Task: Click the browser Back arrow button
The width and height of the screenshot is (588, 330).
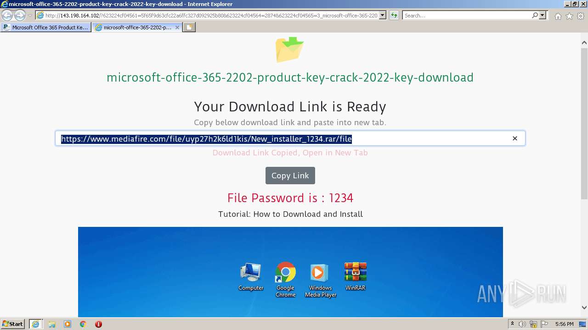Action: (x=7, y=16)
